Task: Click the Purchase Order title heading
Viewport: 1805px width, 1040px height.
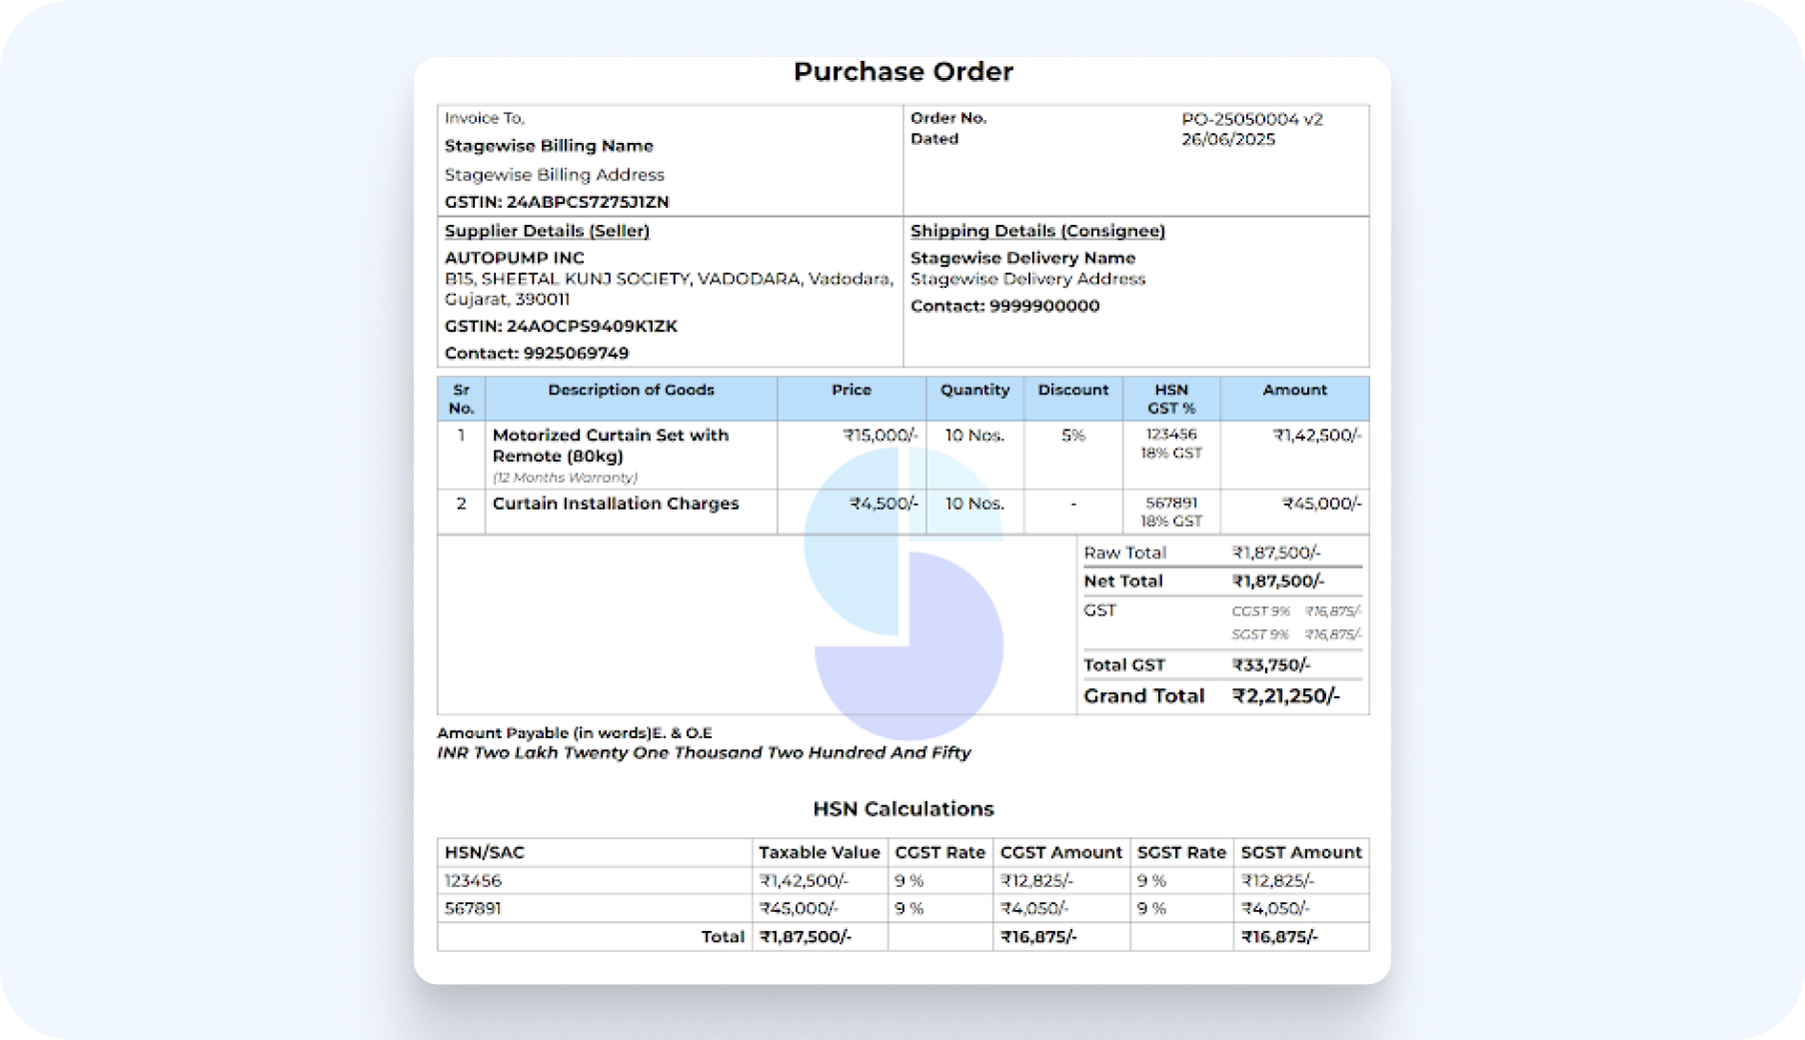Action: coord(902,72)
